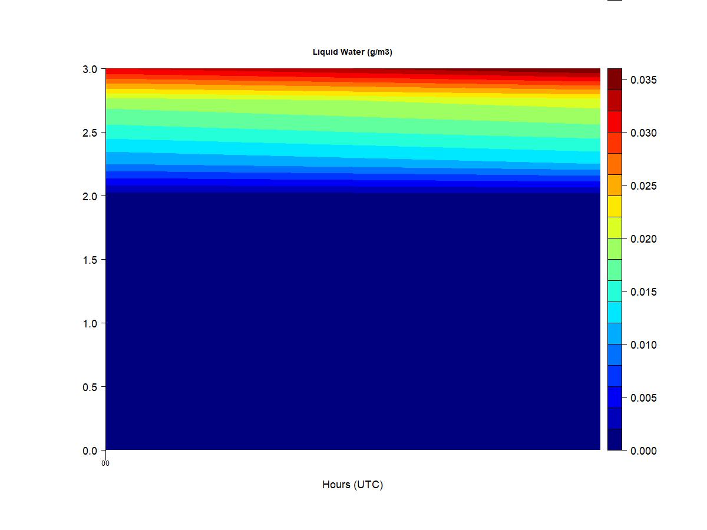Screen dimensions: 707x530
Task: Click the 0.015 colorbar label
Action: pyautogui.click(x=643, y=292)
